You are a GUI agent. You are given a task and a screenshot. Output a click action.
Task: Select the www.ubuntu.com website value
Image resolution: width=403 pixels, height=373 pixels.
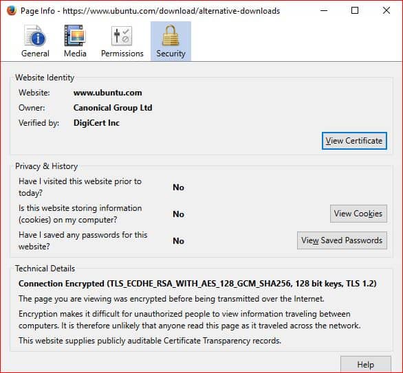[108, 93]
